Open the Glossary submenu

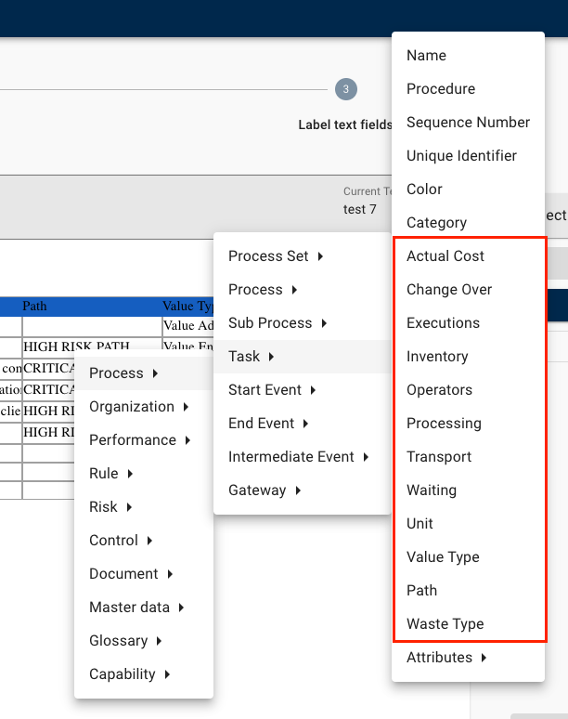coord(125,641)
